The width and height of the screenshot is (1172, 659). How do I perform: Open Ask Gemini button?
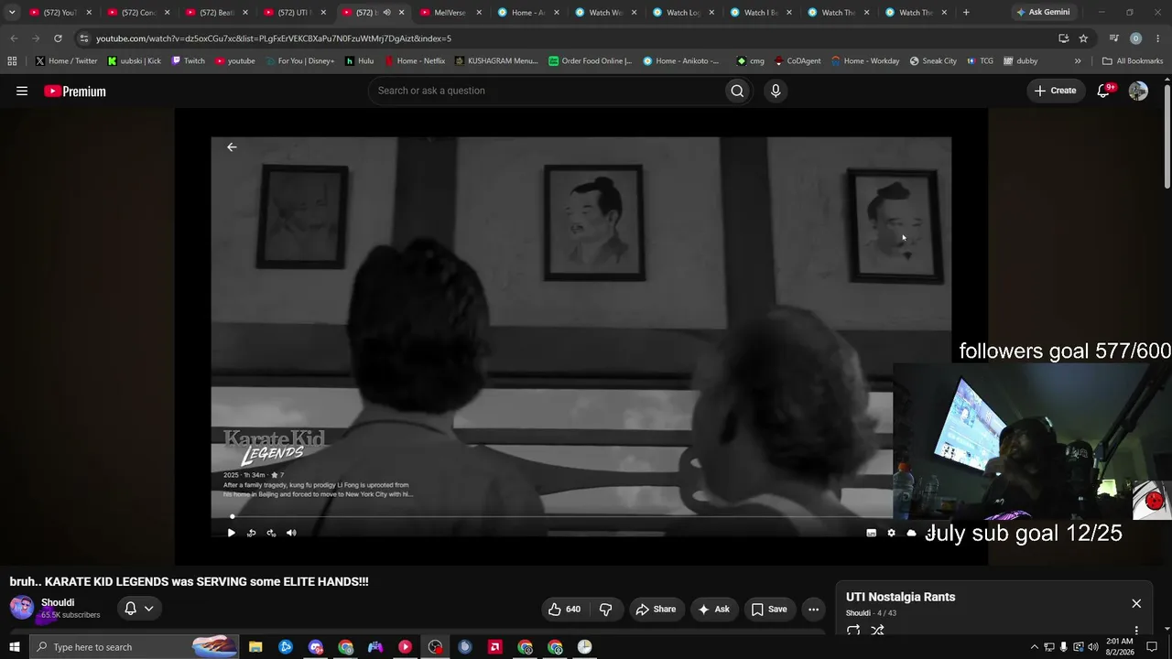coord(1043,13)
